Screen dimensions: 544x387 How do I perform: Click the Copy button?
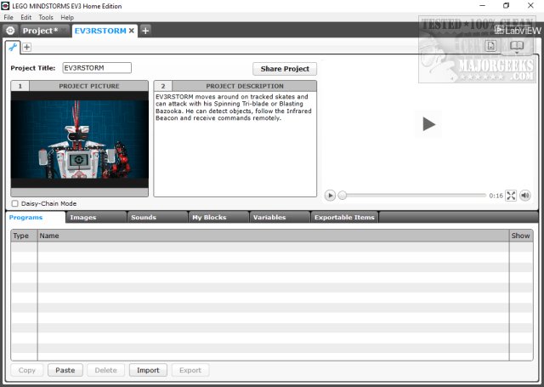pyautogui.click(x=27, y=370)
